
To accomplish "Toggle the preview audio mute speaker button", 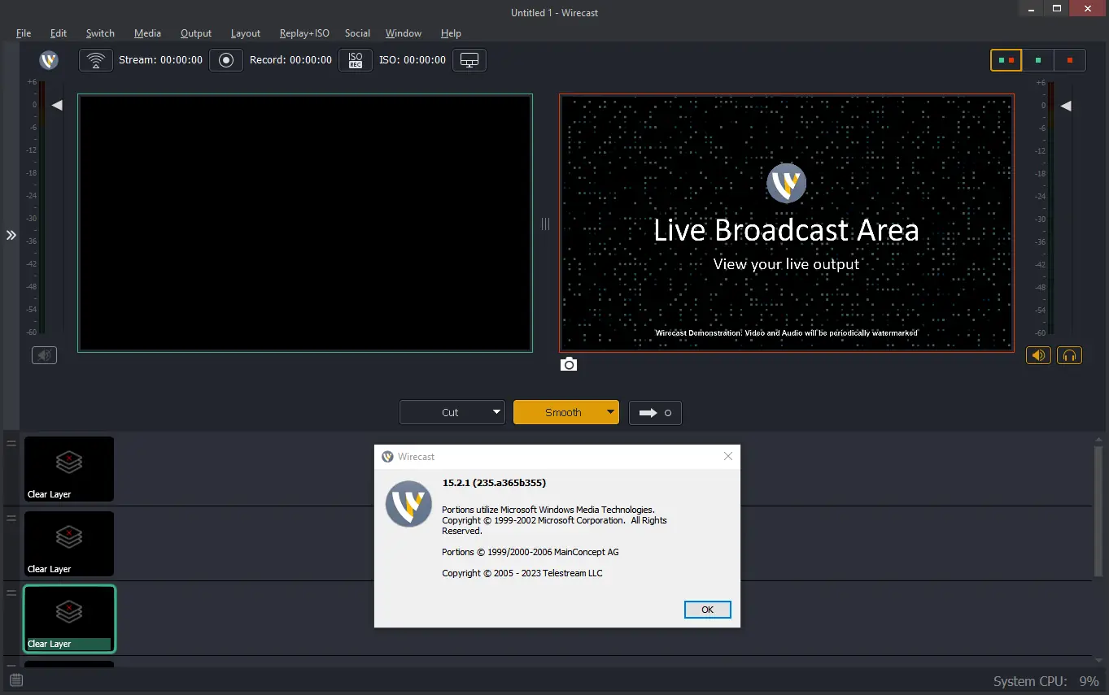I will (45, 355).
